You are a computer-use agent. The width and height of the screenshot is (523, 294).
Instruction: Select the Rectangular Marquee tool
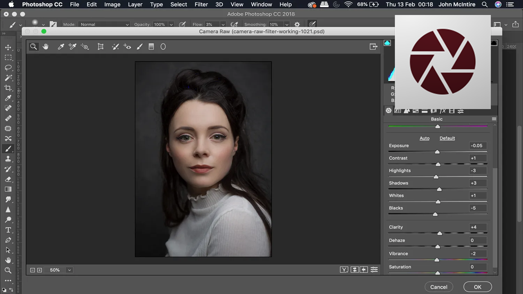pos(8,58)
